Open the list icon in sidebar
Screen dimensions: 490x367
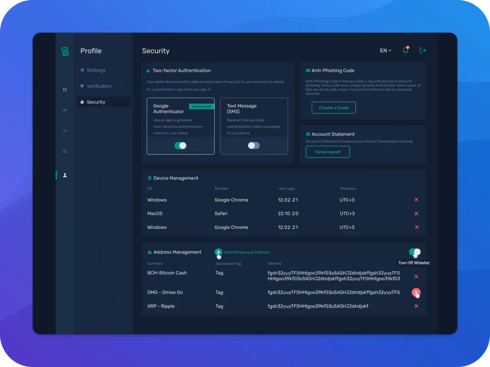click(x=65, y=151)
